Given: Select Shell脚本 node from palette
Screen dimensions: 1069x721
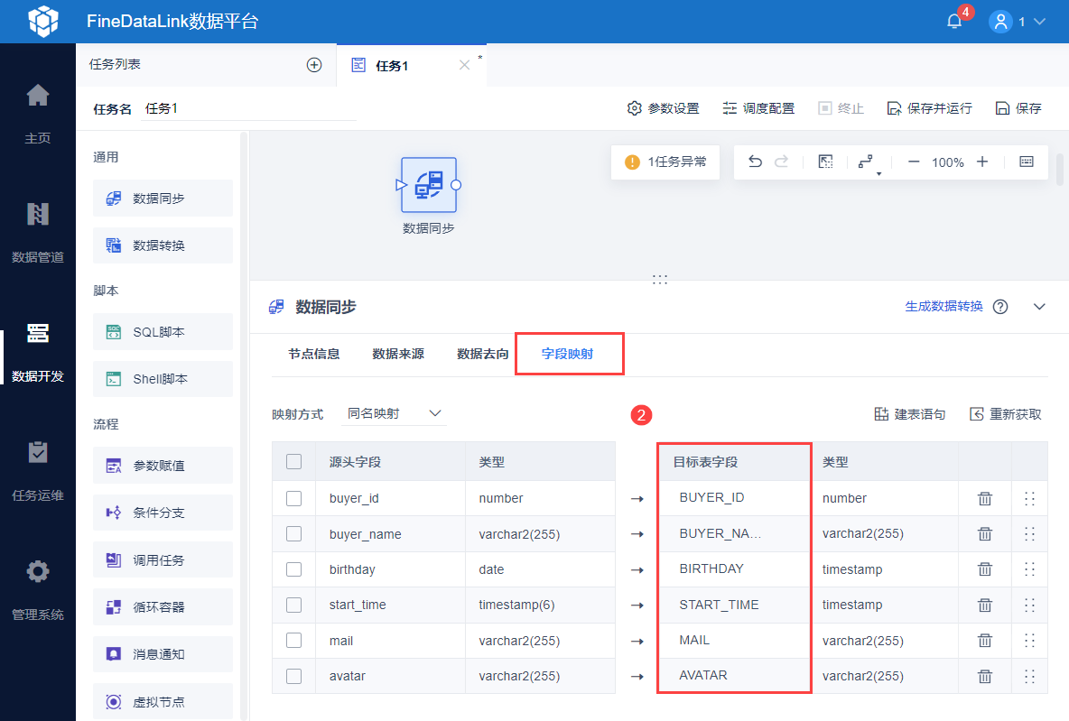Looking at the screenshot, I should point(163,379).
